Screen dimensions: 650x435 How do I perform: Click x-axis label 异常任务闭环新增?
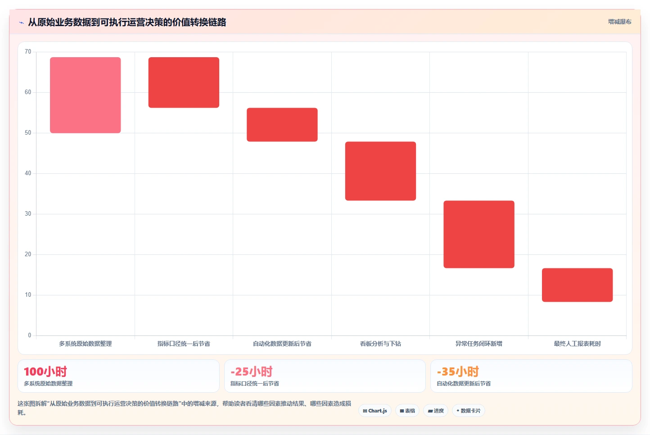pyautogui.click(x=479, y=344)
